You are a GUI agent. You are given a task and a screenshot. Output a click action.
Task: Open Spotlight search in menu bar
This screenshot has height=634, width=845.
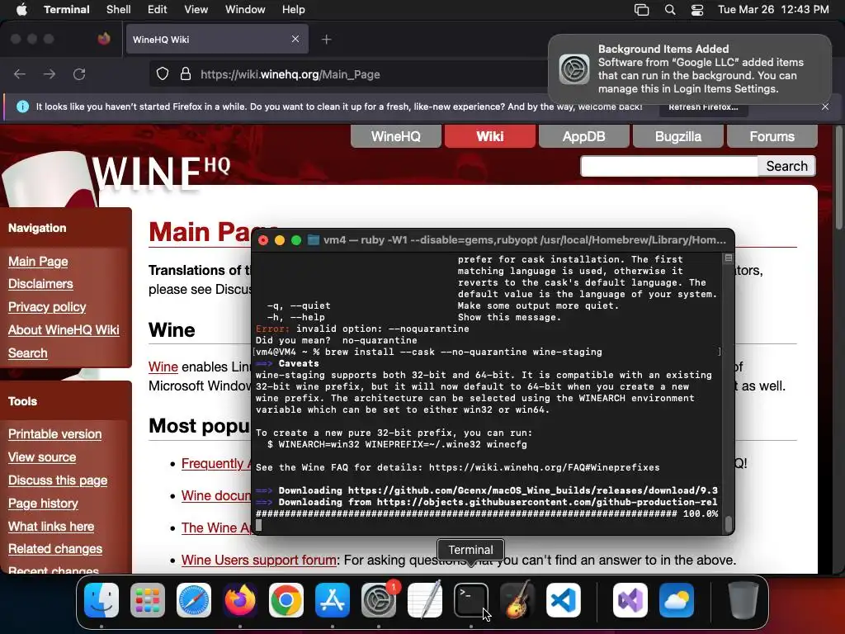pyautogui.click(x=670, y=10)
